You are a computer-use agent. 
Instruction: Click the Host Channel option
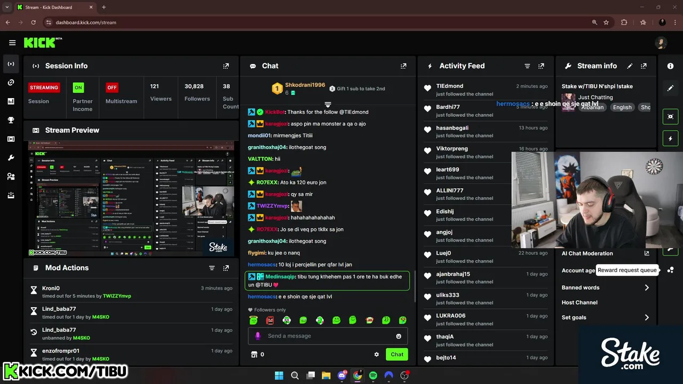coord(579,302)
